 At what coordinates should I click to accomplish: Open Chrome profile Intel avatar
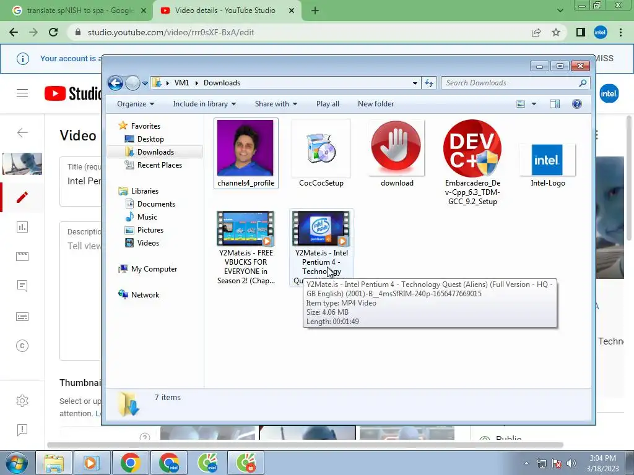pyautogui.click(x=601, y=32)
